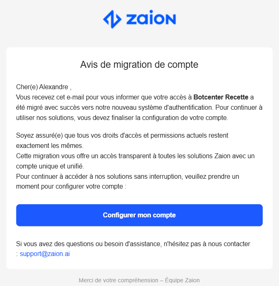Click the bold "Botcenter Recette" text

pyautogui.click(x=221, y=97)
